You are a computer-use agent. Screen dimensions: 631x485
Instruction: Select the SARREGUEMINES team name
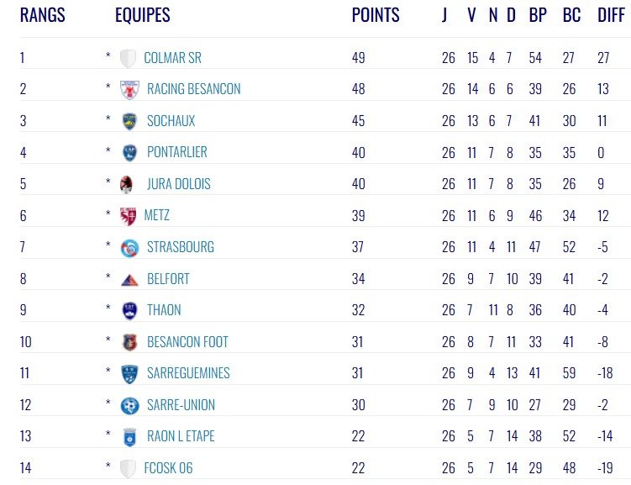pos(188,373)
